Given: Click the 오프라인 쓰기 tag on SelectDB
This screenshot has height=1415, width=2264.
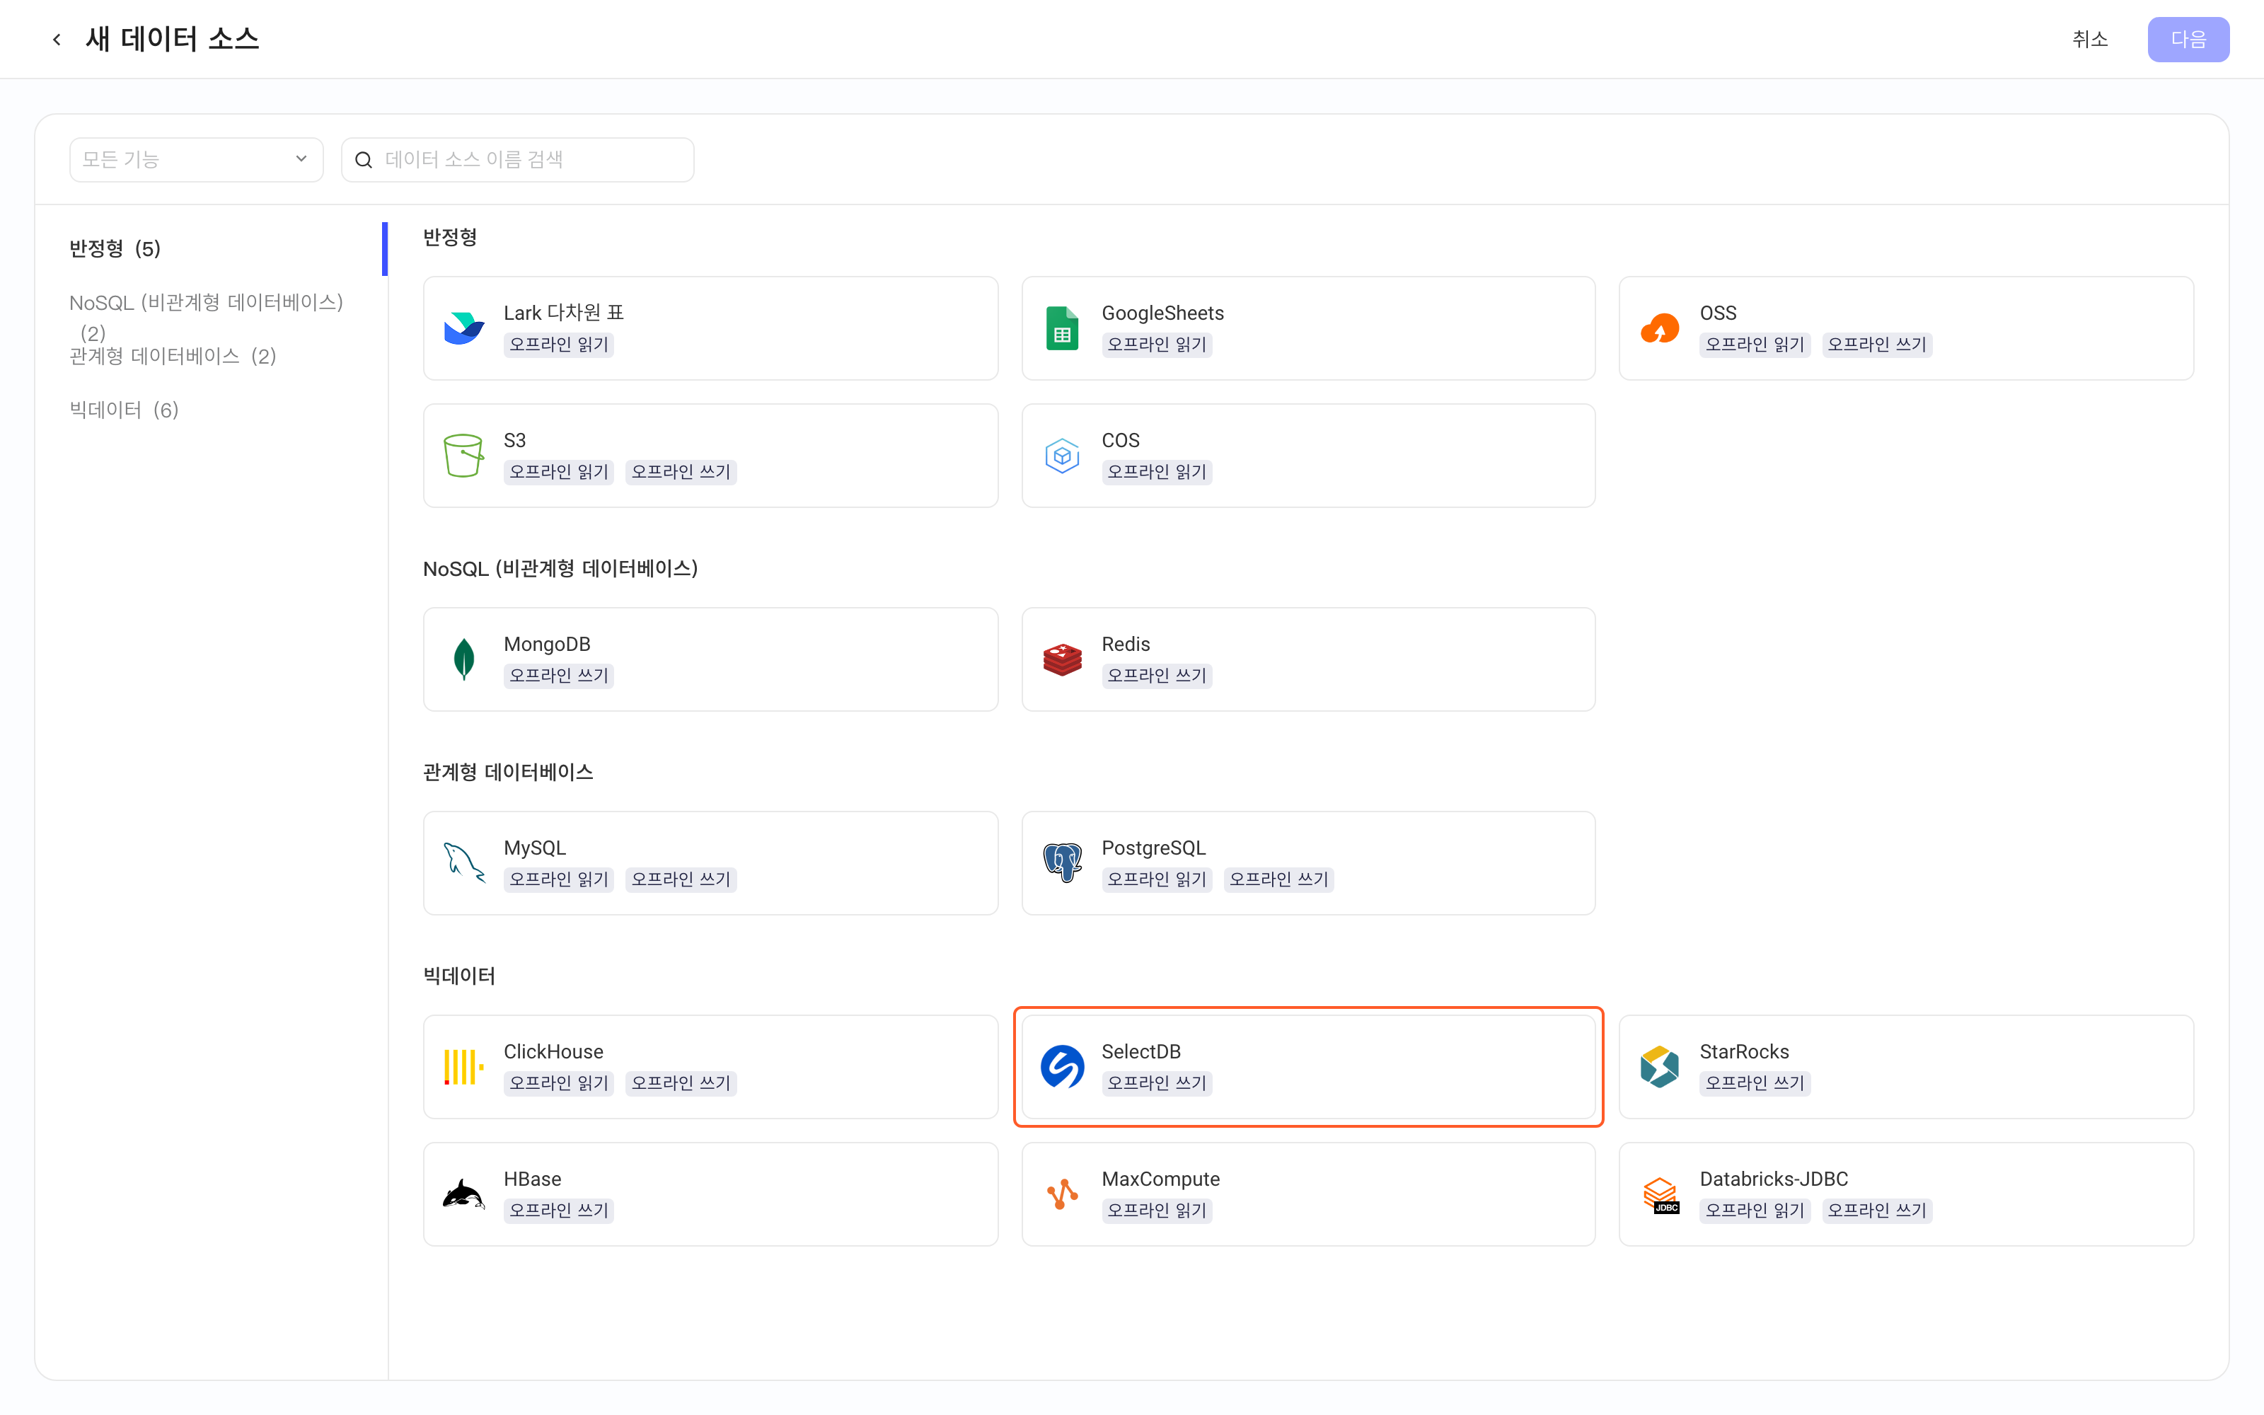Looking at the screenshot, I should 1156,1084.
